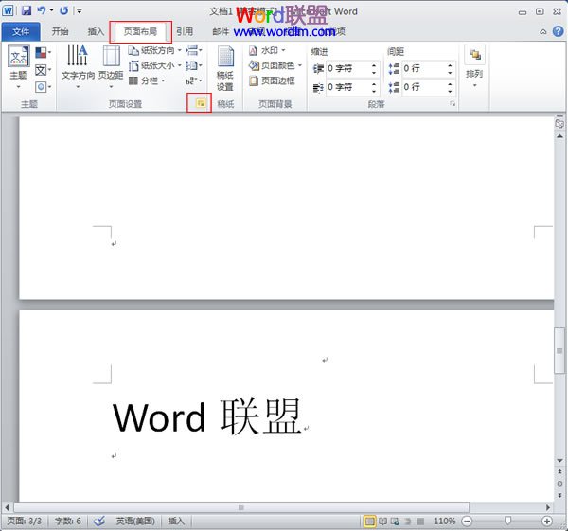
Task: Click the spacing before input field
Action: (424, 68)
